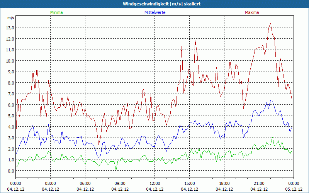Click the red Maxima legend label
The image size is (309, 193).
point(252,12)
